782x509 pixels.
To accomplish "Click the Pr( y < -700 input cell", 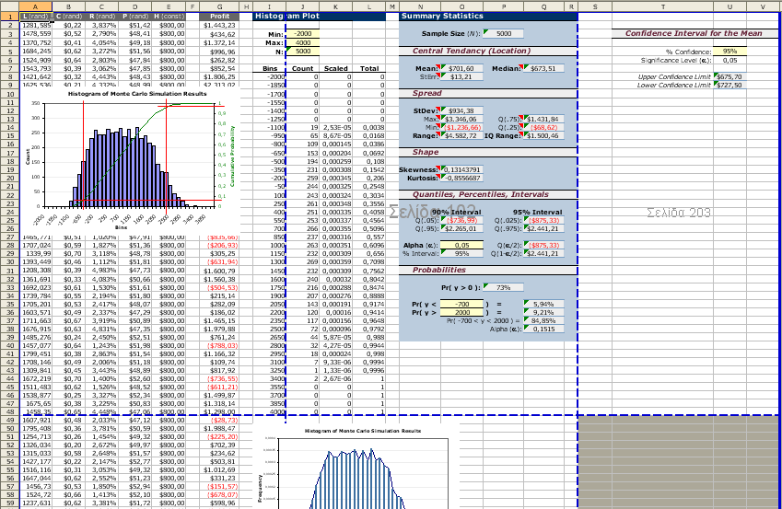I will (x=461, y=304).
